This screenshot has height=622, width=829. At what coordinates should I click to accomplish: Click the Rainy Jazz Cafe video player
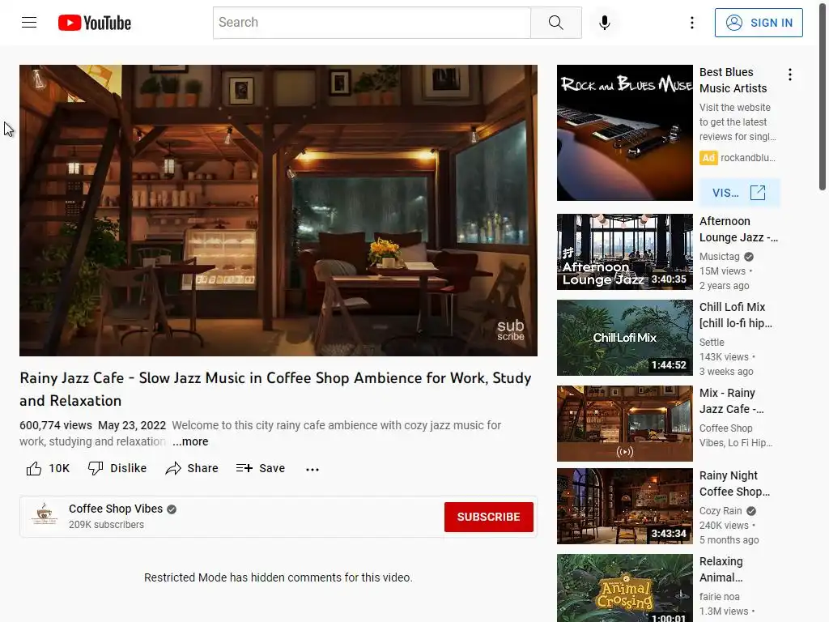coord(278,210)
